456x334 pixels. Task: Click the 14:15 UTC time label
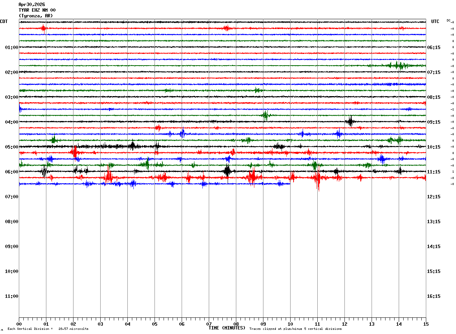tap(434, 247)
